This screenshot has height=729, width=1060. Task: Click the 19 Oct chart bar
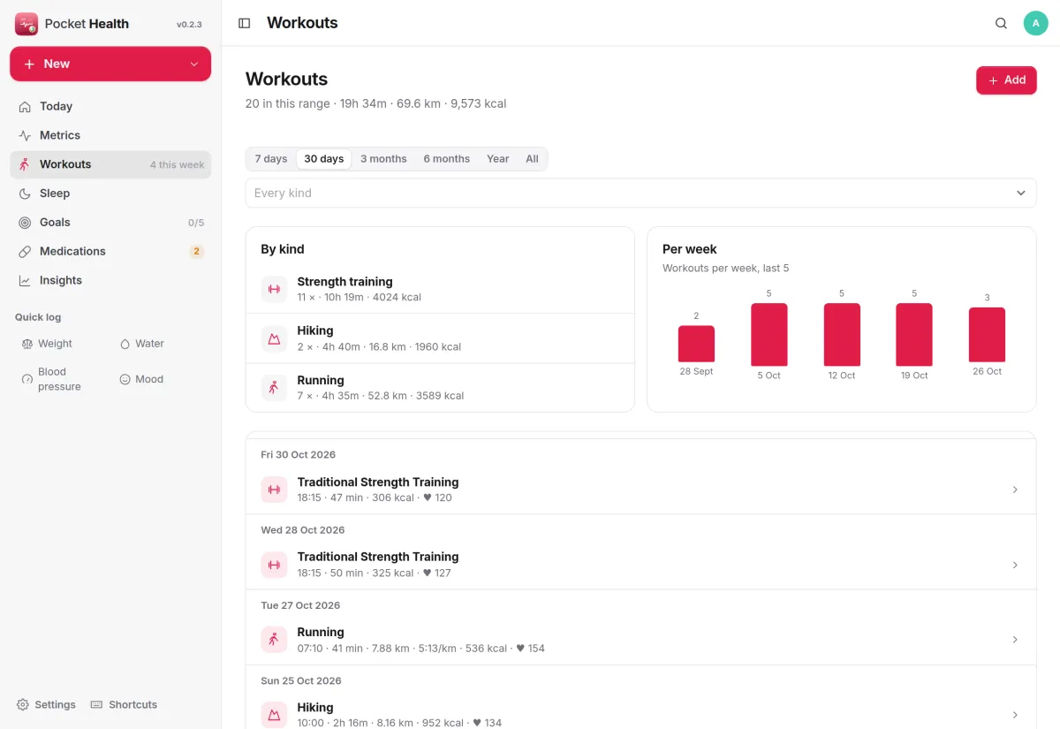(914, 335)
